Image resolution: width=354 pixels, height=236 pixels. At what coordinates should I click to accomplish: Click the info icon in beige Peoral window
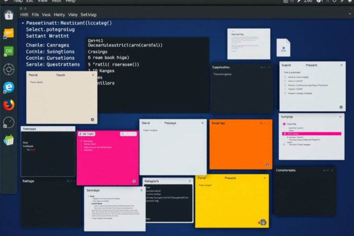point(92,120)
